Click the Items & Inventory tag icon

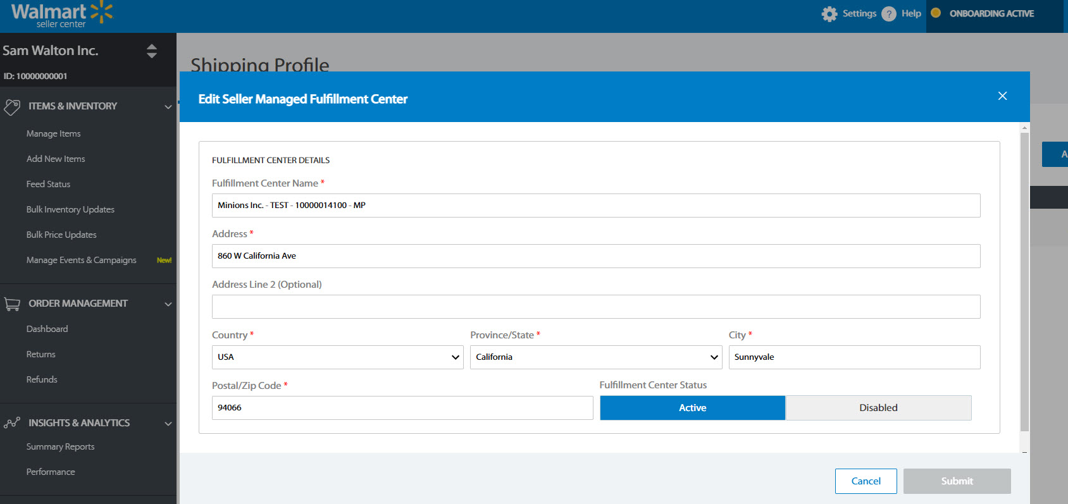pos(12,106)
